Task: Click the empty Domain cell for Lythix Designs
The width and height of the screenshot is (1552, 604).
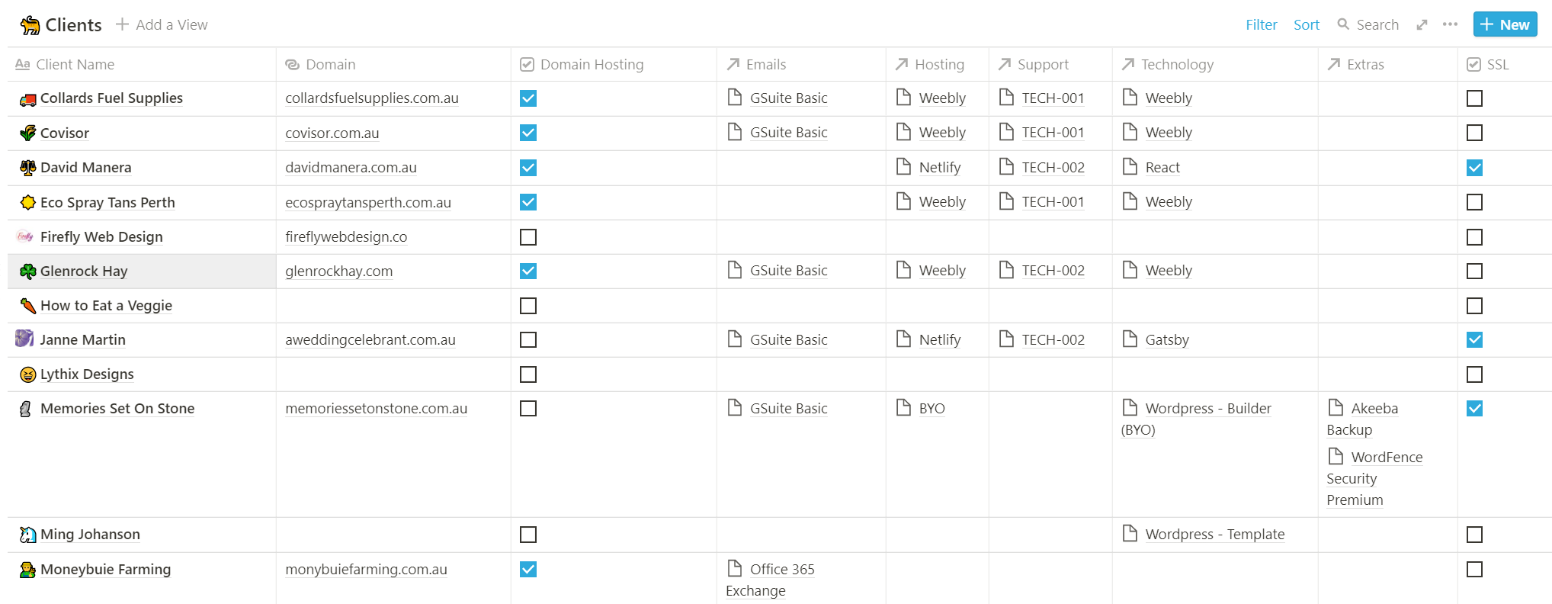Action: [393, 374]
